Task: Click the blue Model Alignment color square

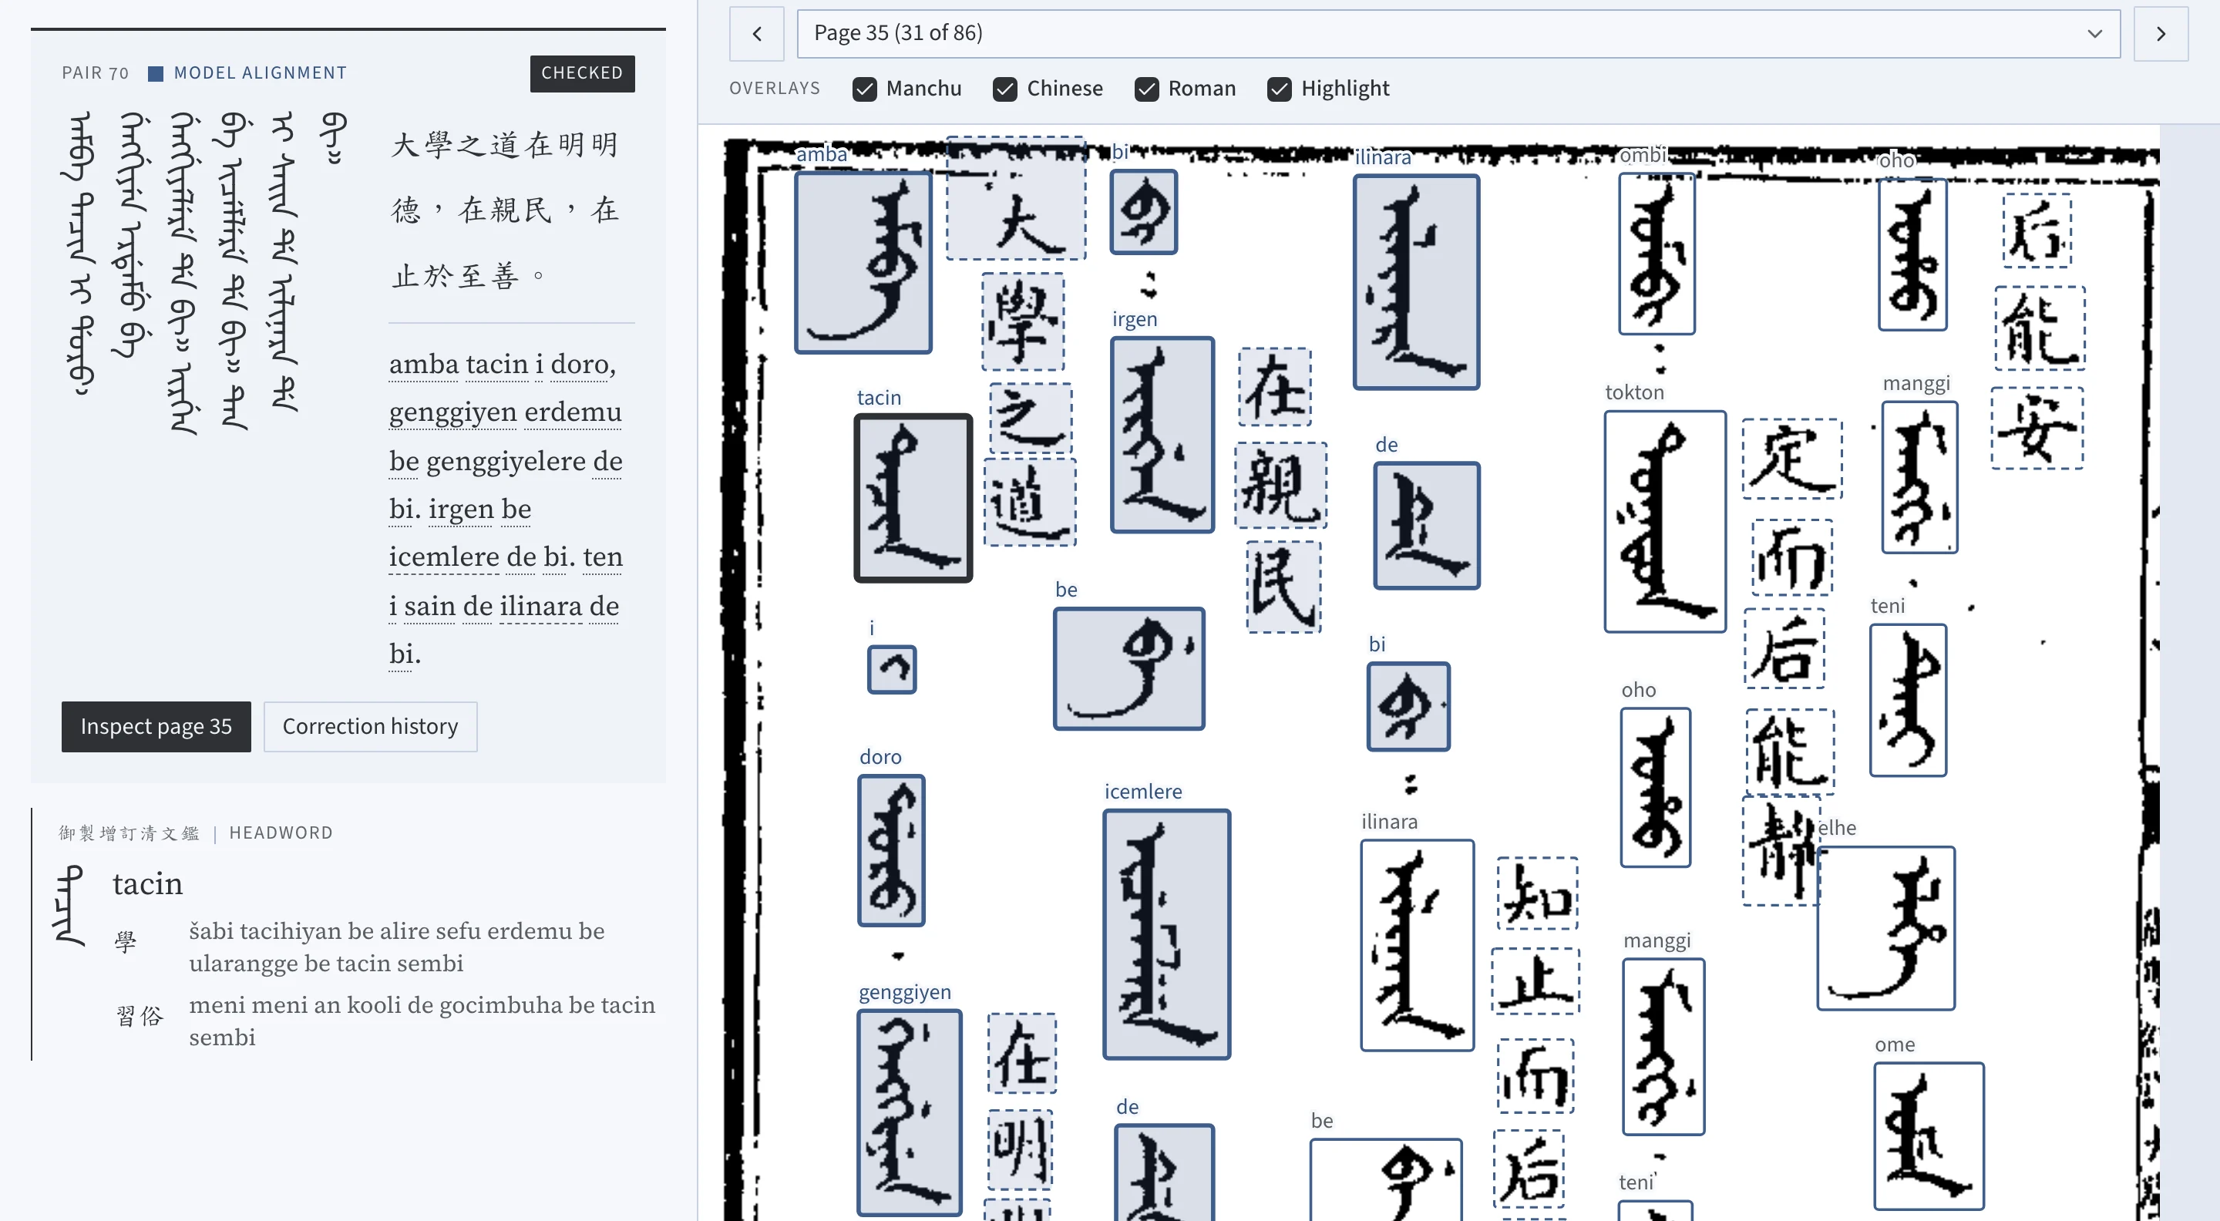Action: pos(155,74)
